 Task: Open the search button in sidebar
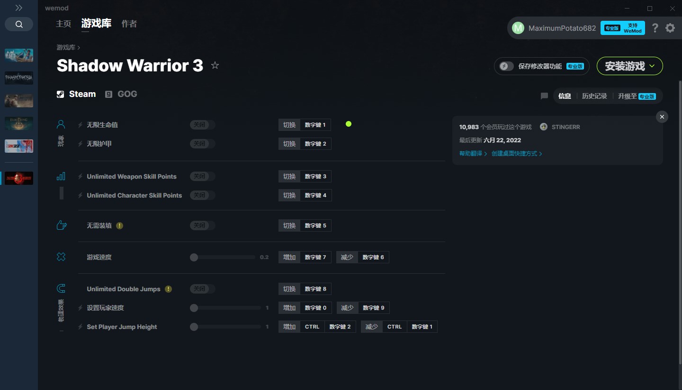tap(19, 24)
